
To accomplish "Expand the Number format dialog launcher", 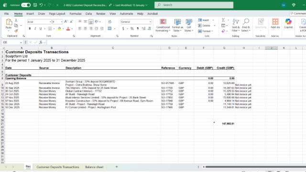I will coord(152,36).
